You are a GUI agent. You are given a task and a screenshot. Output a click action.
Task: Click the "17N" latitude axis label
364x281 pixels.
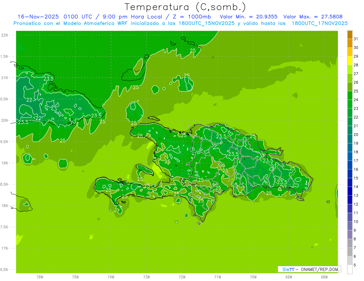[x=5, y=248]
